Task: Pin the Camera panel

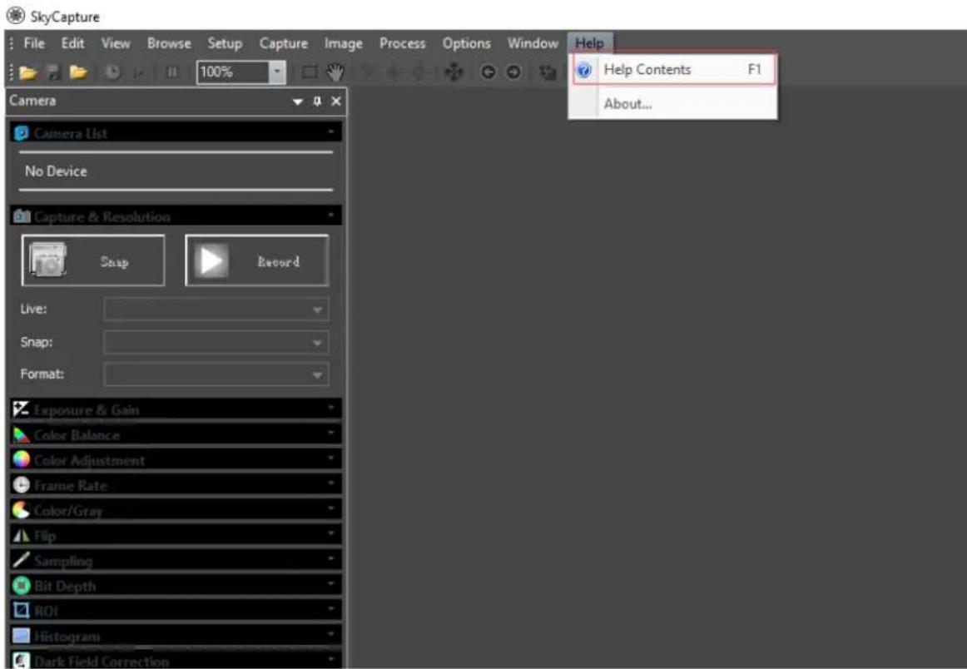Action: coord(317,102)
